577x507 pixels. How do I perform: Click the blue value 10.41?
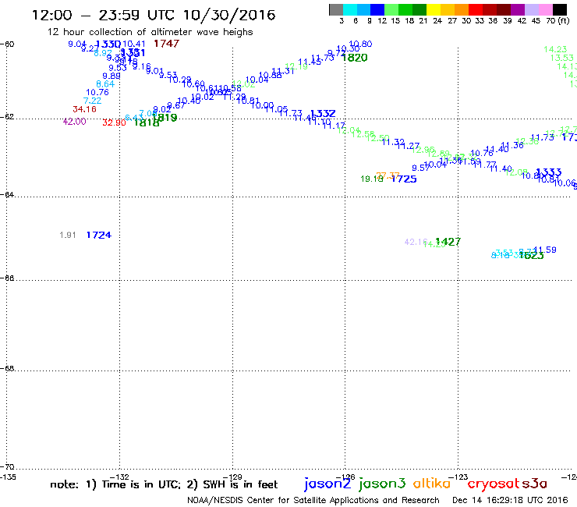pyautogui.click(x=134, y=44)
